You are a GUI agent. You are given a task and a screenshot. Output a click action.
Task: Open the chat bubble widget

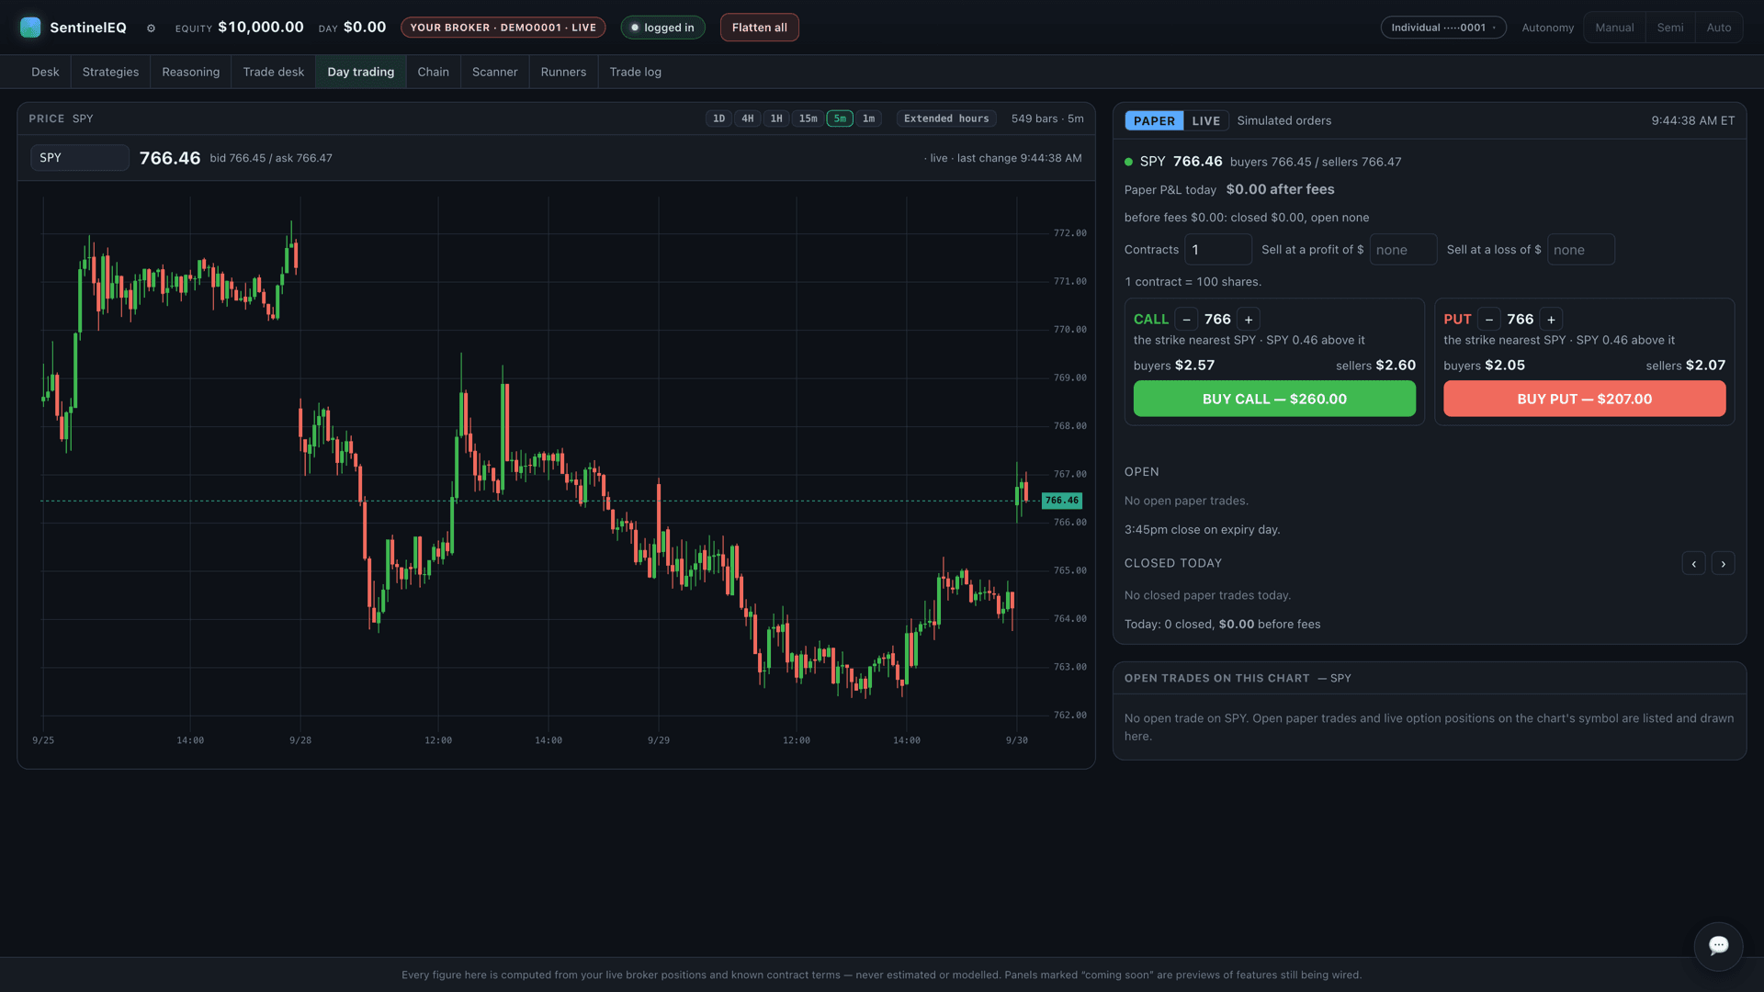(x=1718, y=946)
